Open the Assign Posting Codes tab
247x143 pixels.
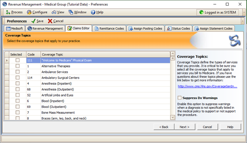point(145,28)
